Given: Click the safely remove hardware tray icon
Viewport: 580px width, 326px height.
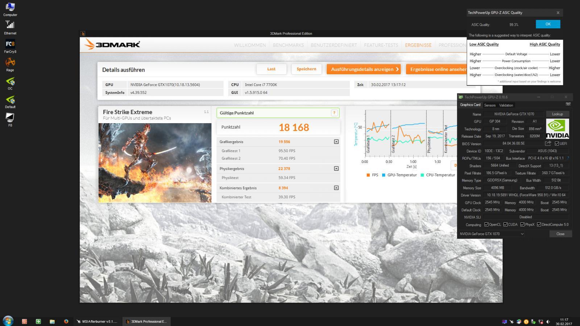Looking at the screenshot, I should [x=534, y=322].
